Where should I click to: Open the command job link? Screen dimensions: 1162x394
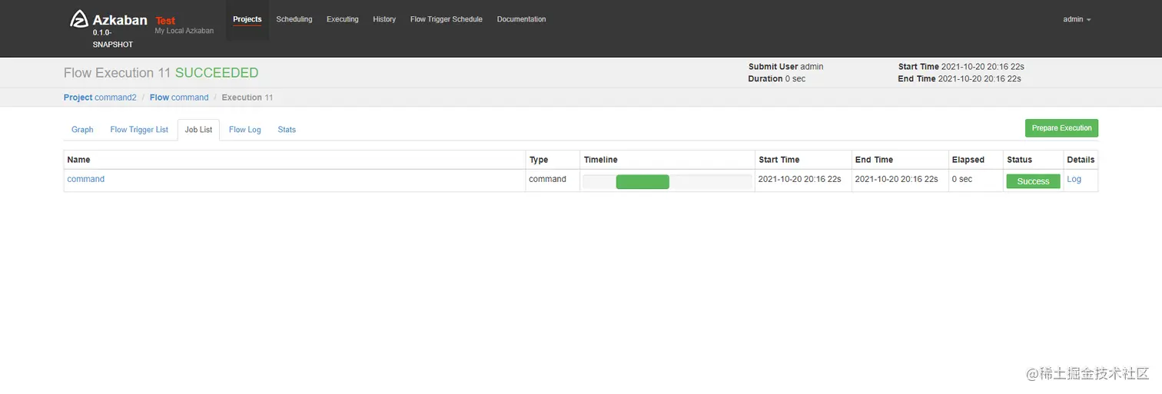[x=86, y=179]
